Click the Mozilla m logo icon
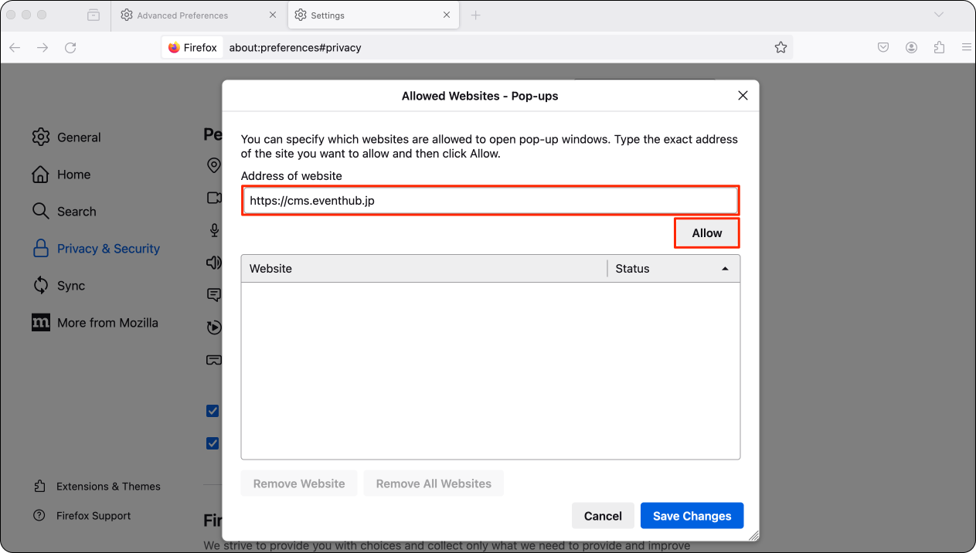 pyautogui.click(x=41, y=323)
